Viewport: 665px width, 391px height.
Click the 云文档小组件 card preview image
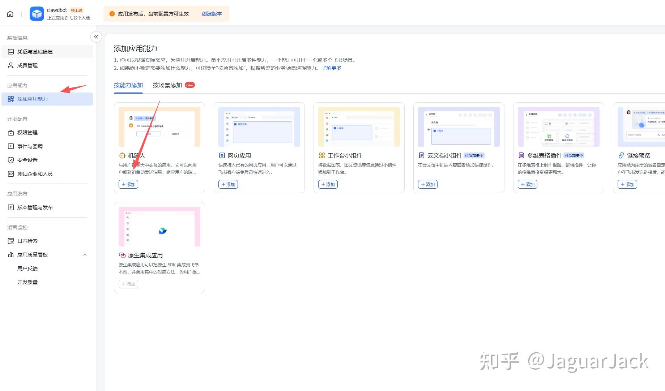(x=459, y=127)
